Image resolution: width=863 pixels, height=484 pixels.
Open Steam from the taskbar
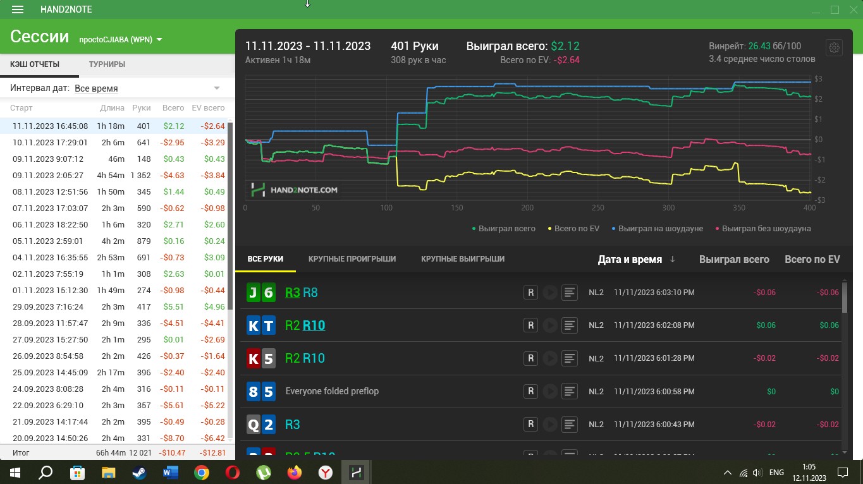(x=139, y=472)
